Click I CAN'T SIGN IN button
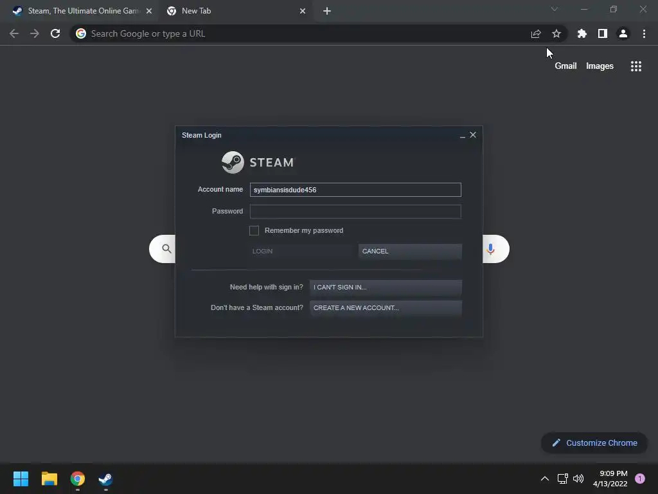 coord(386,288)
